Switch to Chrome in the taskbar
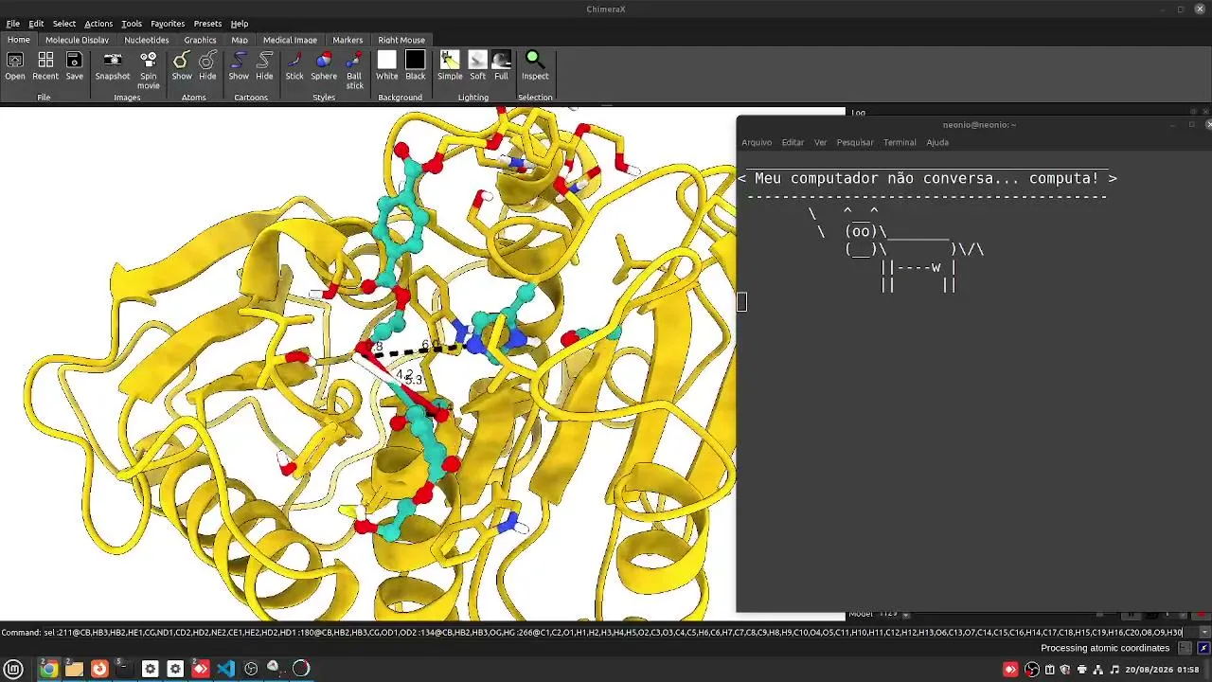The width and height of the screenshot is (1212, 682). [48, 669]
